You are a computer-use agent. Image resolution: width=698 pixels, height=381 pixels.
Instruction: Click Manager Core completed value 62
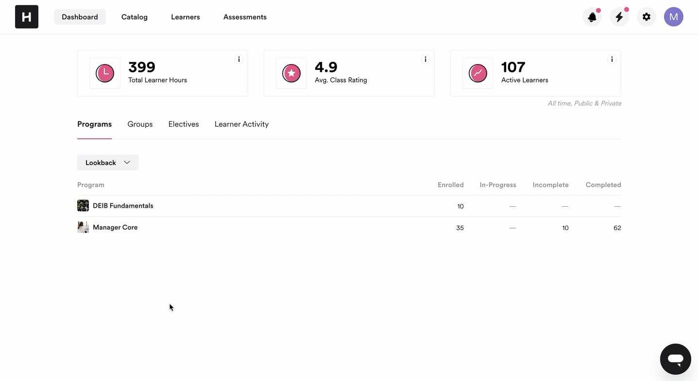click(x=617, y=228)
